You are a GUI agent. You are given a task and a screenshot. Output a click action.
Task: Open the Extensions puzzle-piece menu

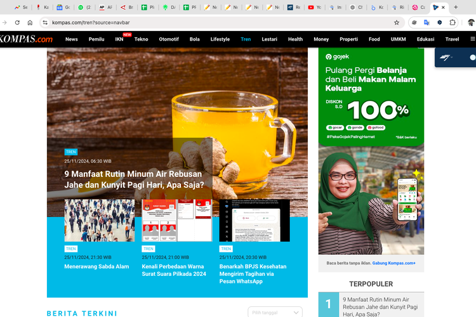(453, 22)
